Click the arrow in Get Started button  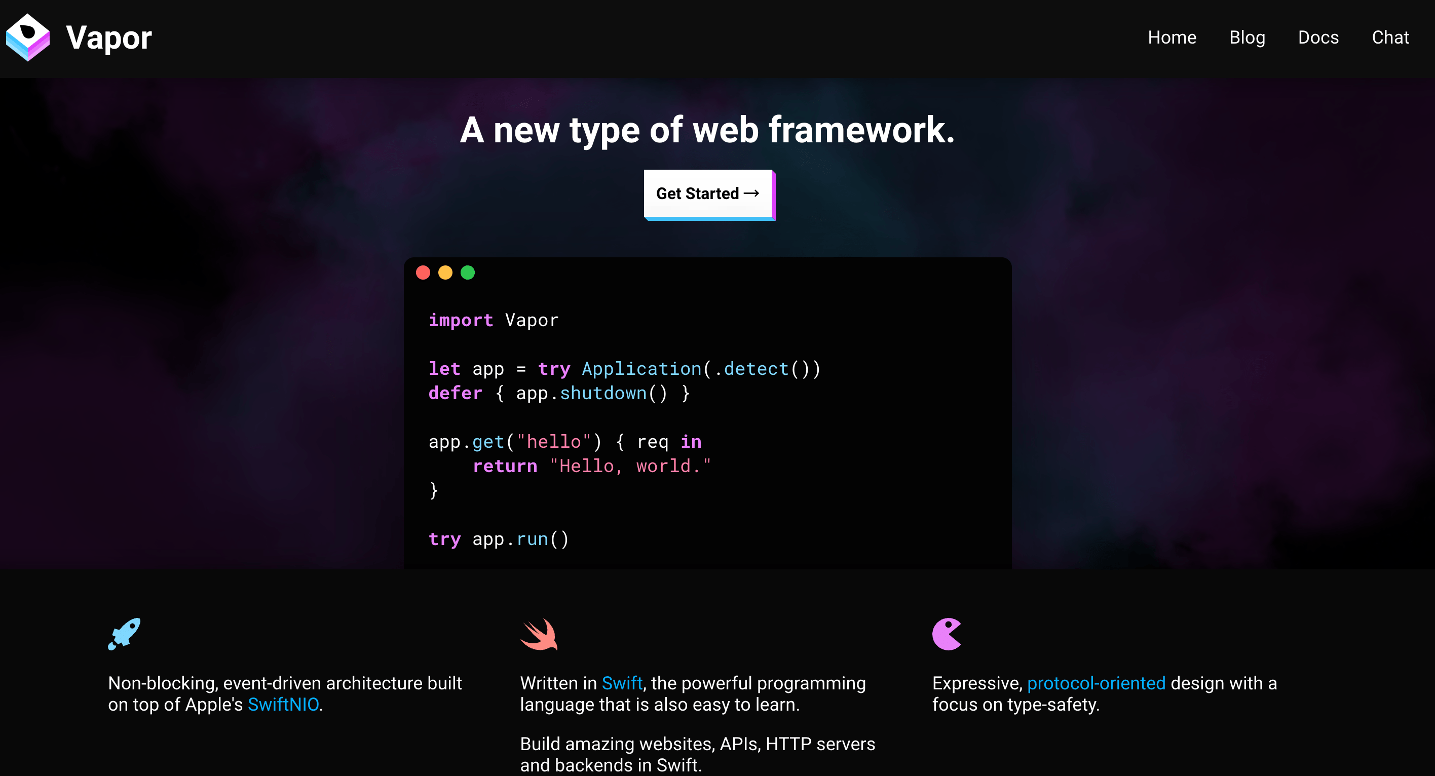[751, 193]
